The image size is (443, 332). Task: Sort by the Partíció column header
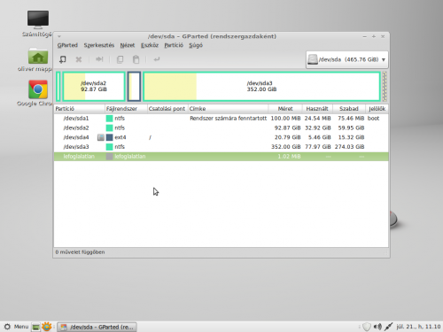(x=80, y=109)
